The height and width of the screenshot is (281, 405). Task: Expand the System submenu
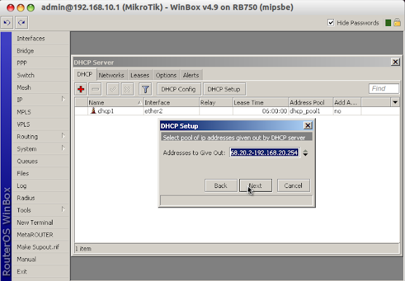[x=40, y=149]
